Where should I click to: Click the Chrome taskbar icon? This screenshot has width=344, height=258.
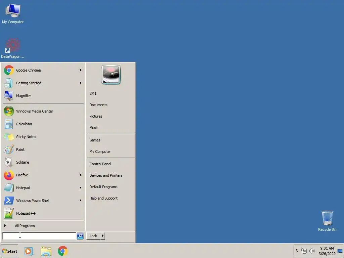[x=63, y=251]
